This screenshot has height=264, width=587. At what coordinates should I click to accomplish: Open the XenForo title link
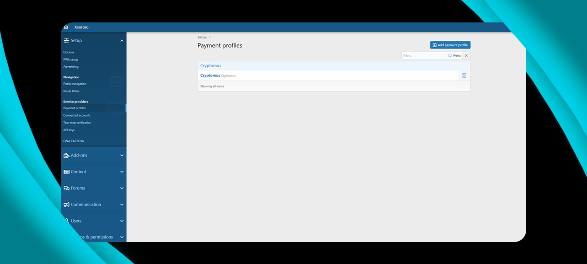click(x=81, y=27)
